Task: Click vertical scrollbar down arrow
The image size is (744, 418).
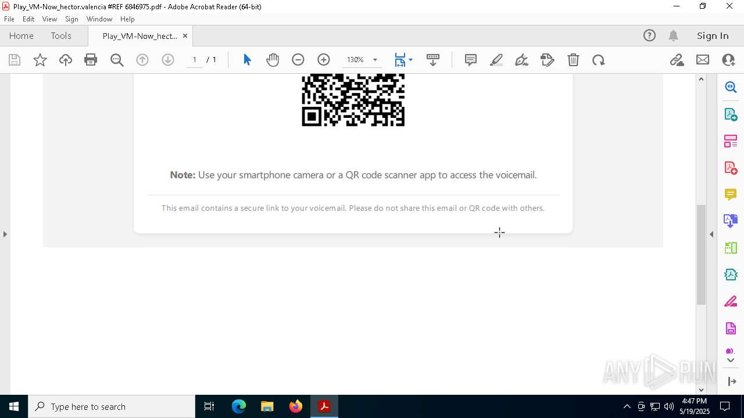Action: (701, 390)
